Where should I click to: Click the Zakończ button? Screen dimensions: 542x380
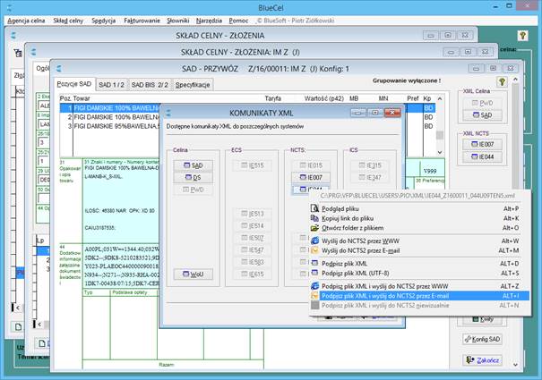(482, 360)
